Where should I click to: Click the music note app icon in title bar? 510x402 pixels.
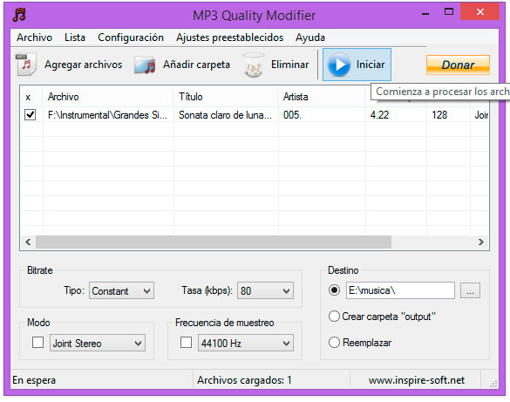click(19, 14)
